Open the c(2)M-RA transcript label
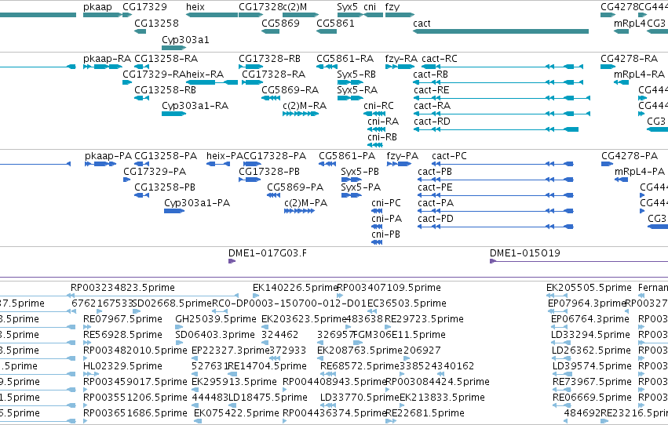This screenshot has height=425, width=668. click(305, 106)
